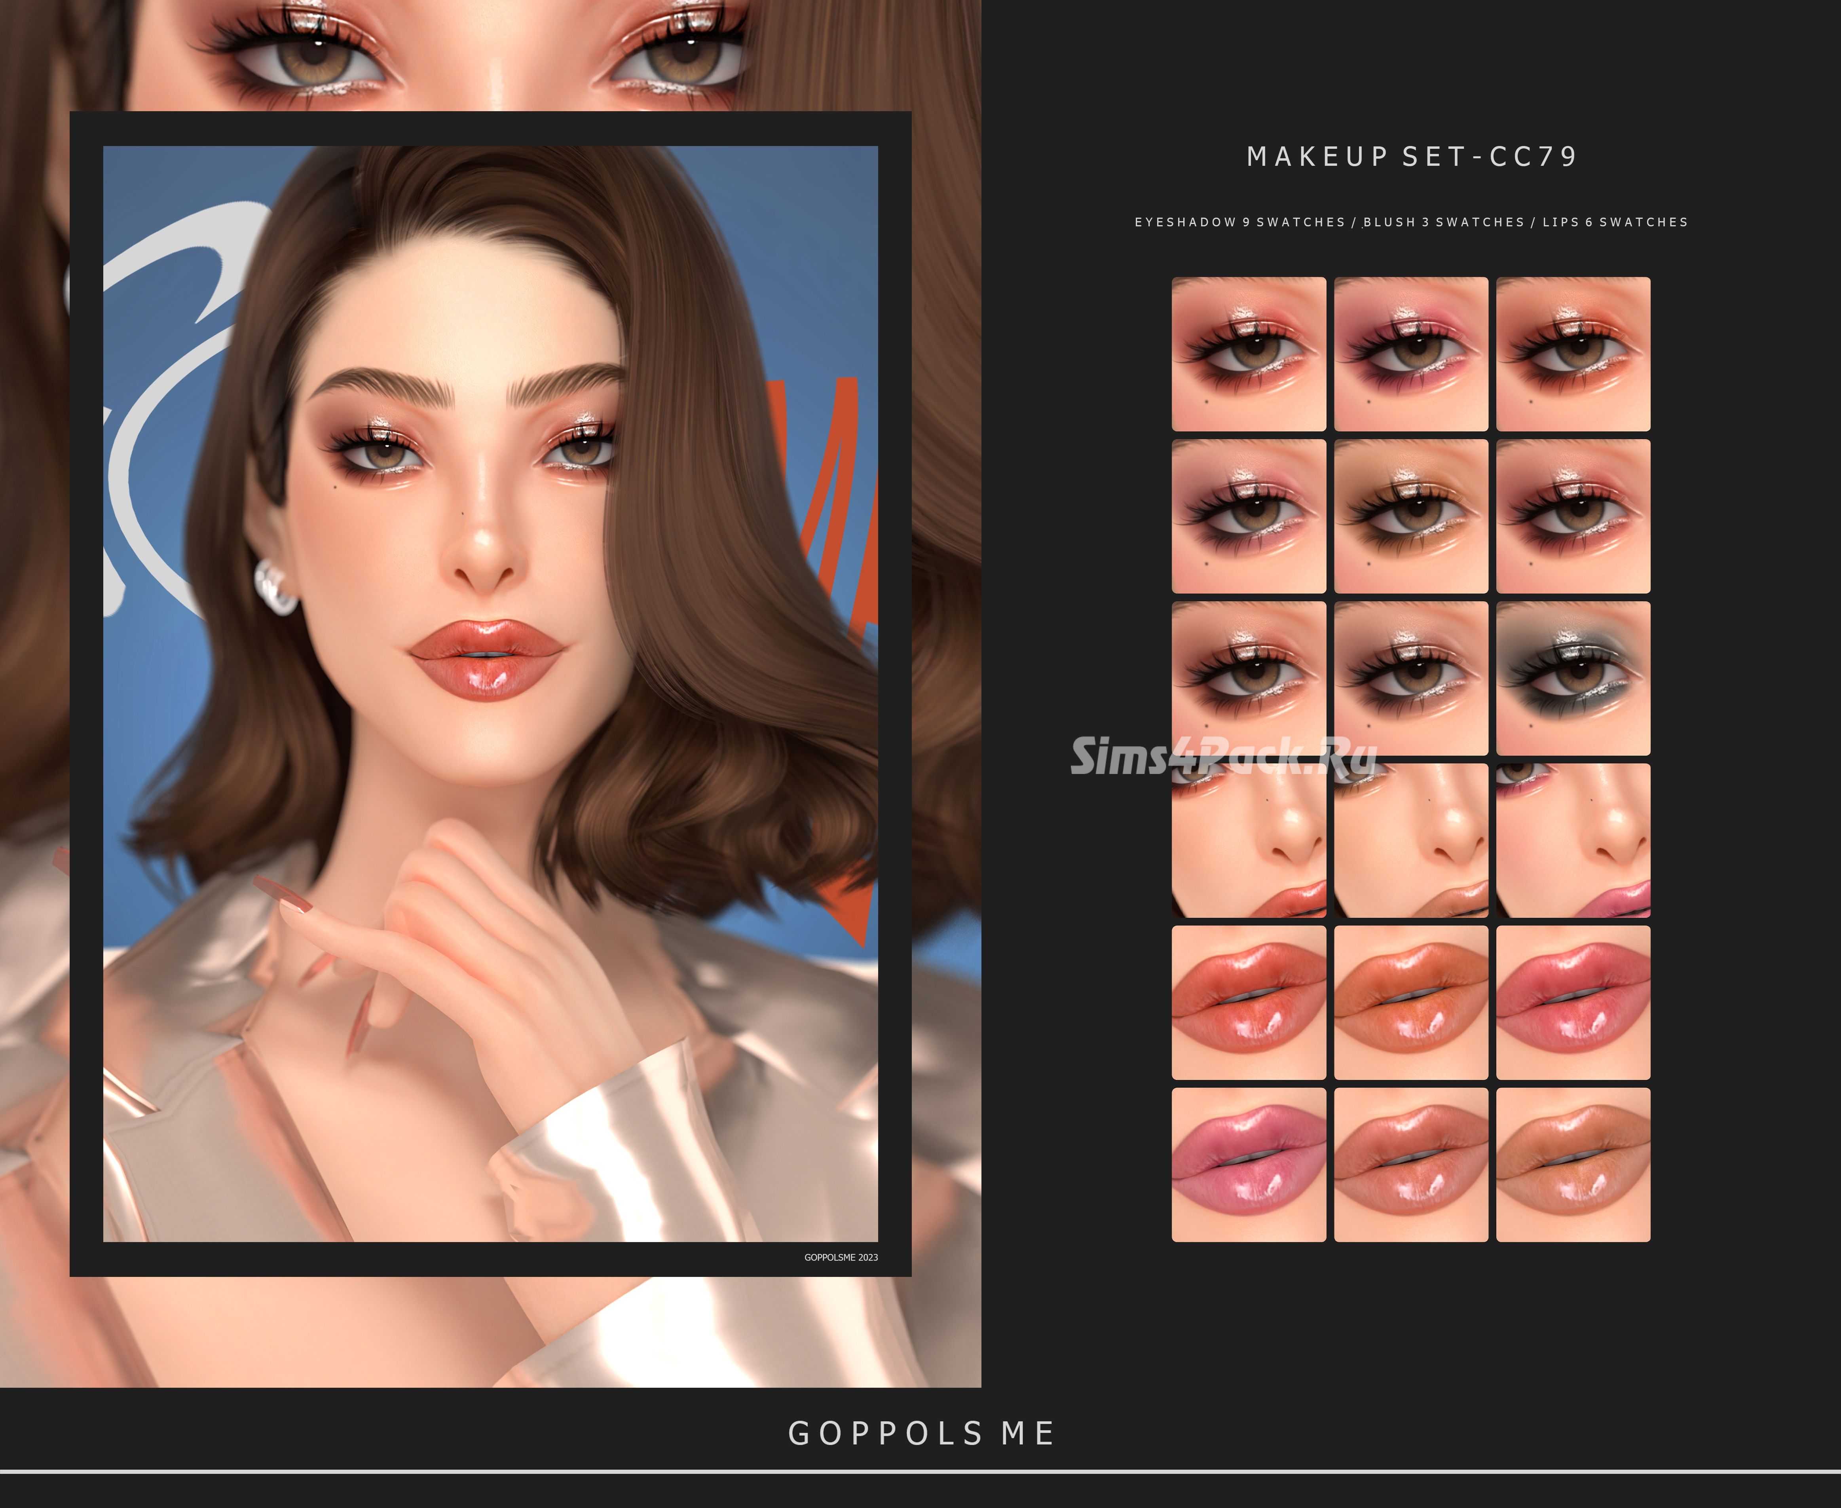Click the gray smoky eyeshadow swatch
The height and width of the screenshot is (1508, 1841).
(x=1573, y=679)
